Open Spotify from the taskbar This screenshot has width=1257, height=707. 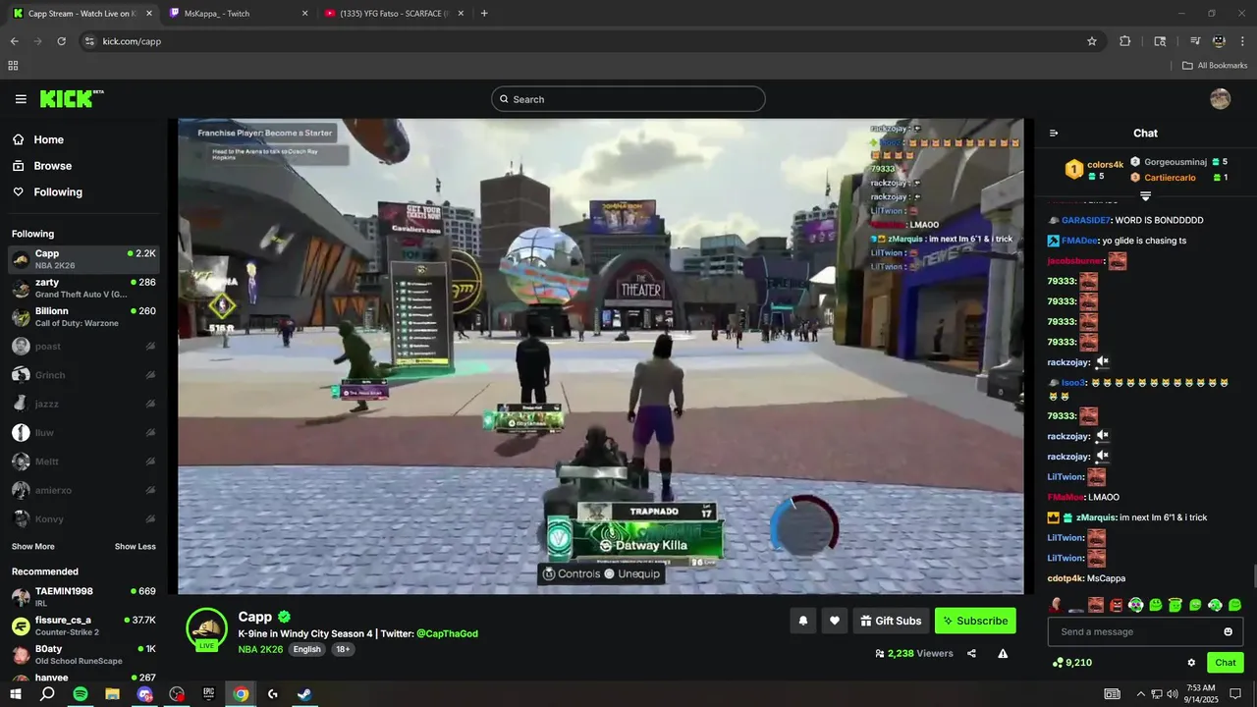pos(81,694)
